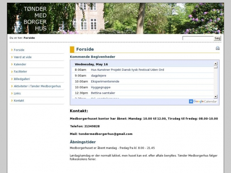Click the calendar scroll down arrow
Viewport: 231px width, 173px height.
pyautogui.click(x=216, y=96)
